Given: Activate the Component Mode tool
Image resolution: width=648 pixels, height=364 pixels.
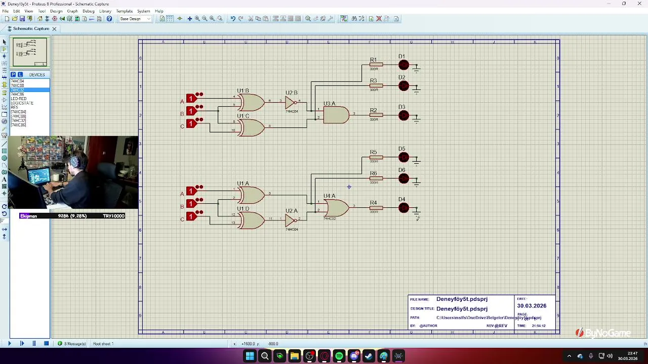Looking at the screenshot, I should pos(4,49).
